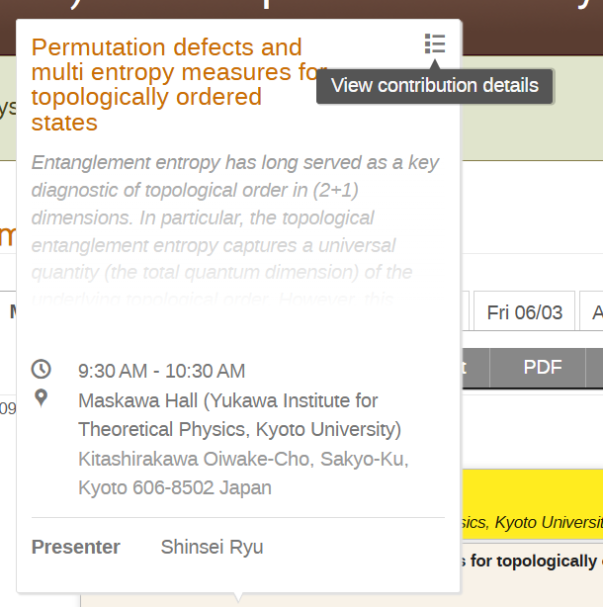Click the View contribution details tooltip
The width and height of the screenshot is (603, 607).
coord(435,85)
